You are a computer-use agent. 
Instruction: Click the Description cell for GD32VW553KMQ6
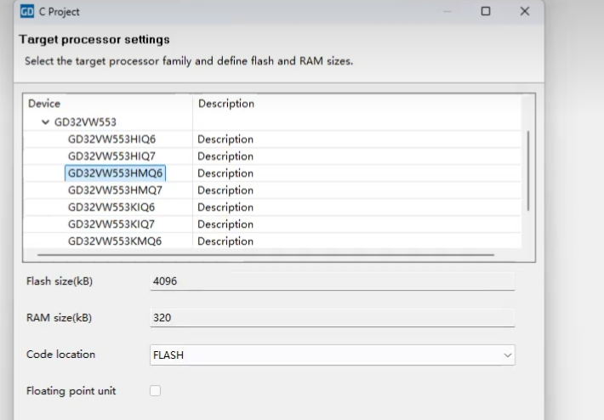(x=225, y=241)
